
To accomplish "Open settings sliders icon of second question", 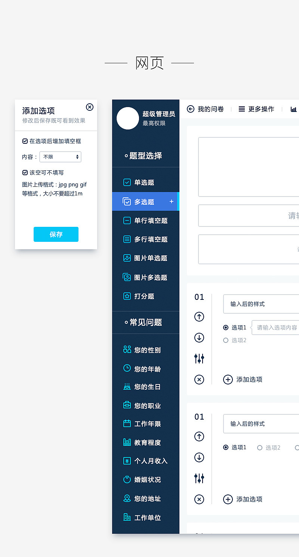I will (x=199, y=478).
